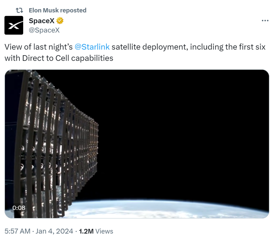Click the Jan 4, 2024 date
Viewport: 276px width, 238px height.
click(x=54, y=231)
